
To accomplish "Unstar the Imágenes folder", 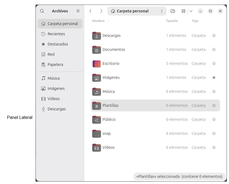I will point(214,77).
